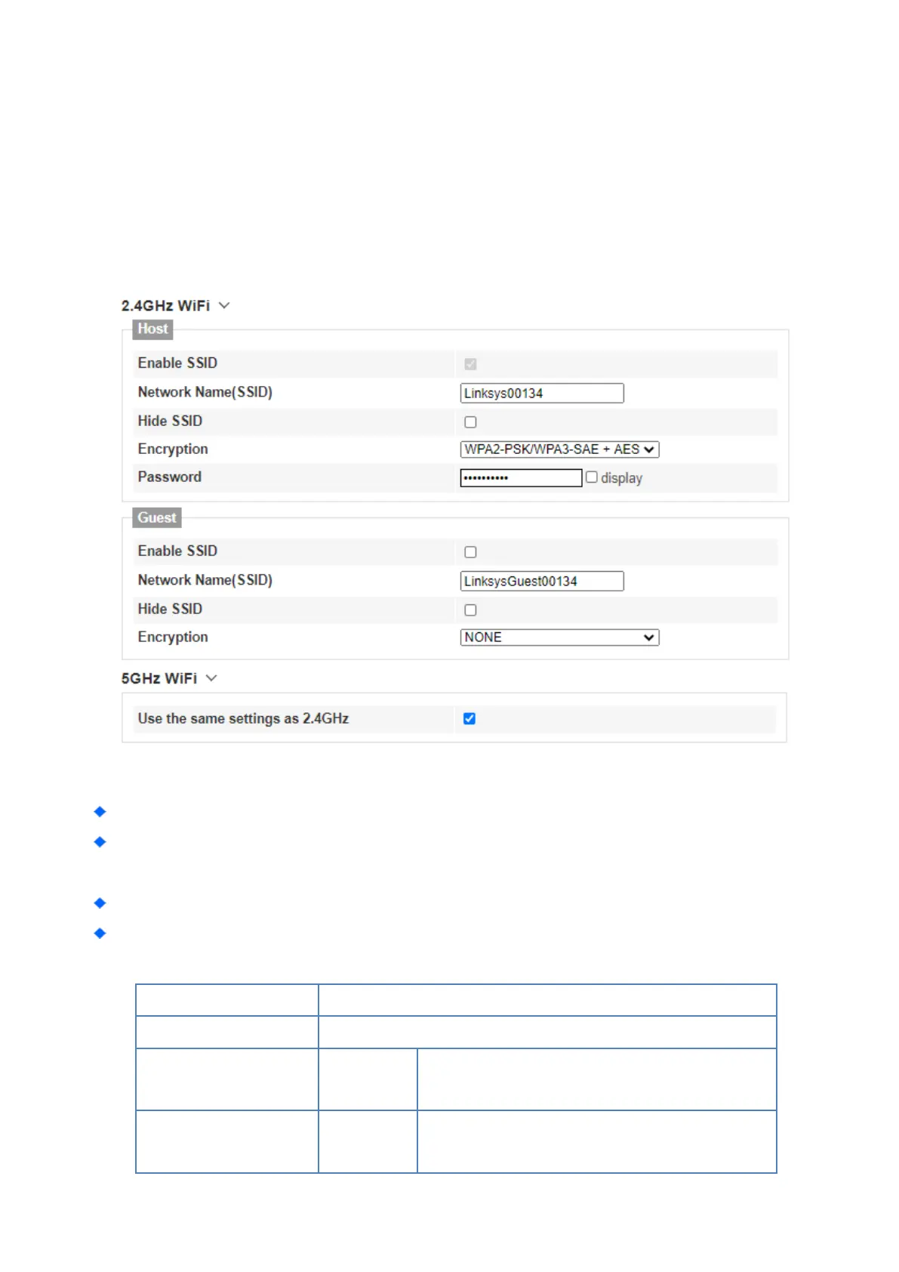This screenshot has width=899, height=1272.
Task: Uncheck Use the same settings as 2.4GHz
Action: [470, 719]
